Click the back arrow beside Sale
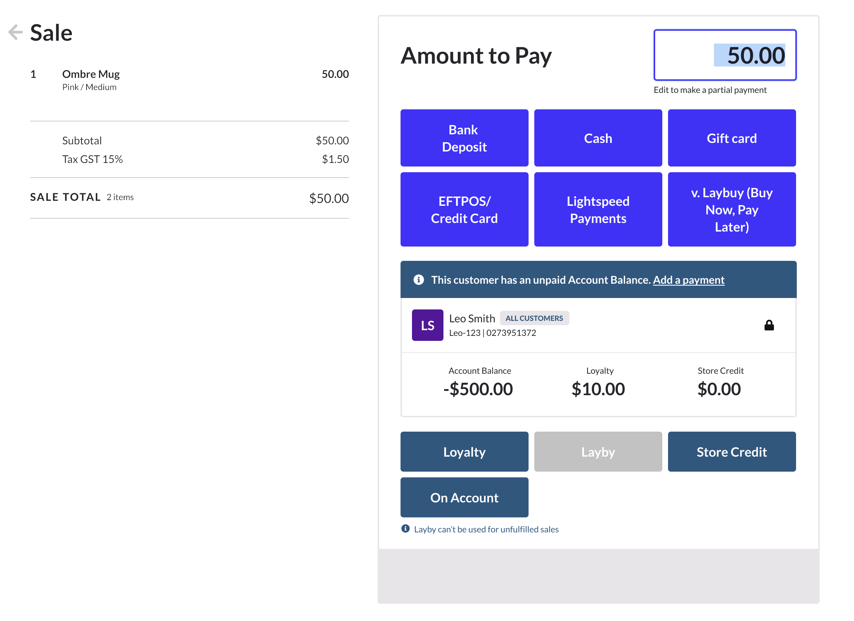The width and height of the screenshot is (854, 621). tap(16, 31)
